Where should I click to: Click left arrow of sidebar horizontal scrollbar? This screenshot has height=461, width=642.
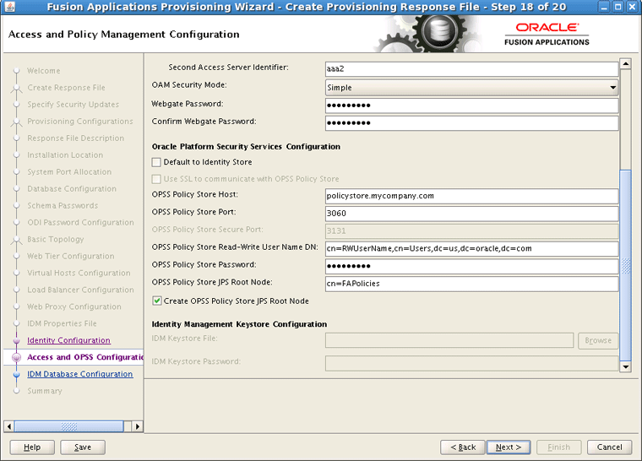coord(9,426)
